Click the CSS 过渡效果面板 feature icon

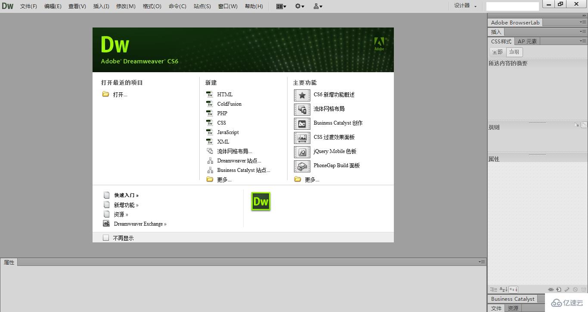(302, 138)
